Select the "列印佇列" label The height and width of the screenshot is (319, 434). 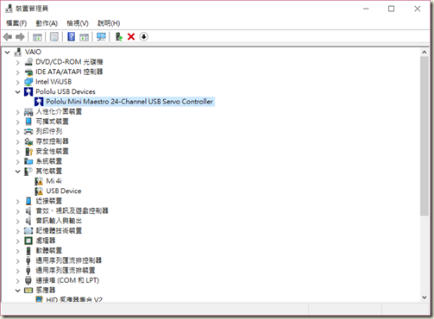49,132
